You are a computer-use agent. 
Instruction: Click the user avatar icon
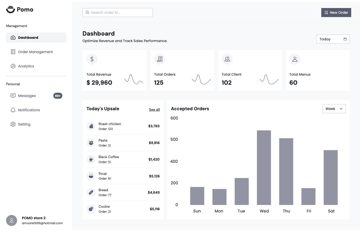12,220
